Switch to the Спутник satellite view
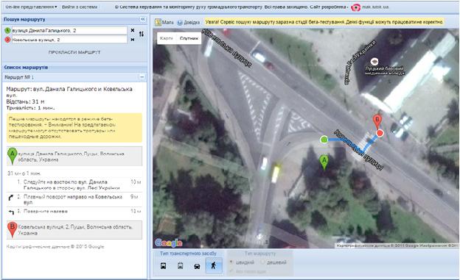Screen dimensions: 460x280 point(189,38)
